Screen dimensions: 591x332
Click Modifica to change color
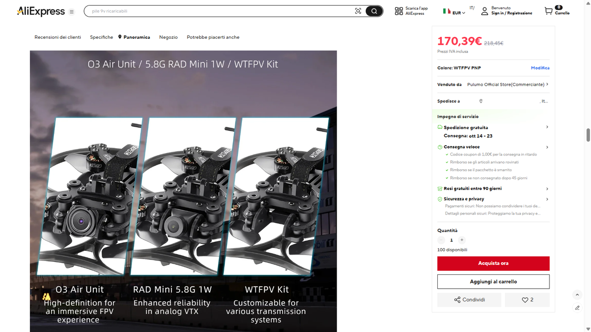pyautogui.click(x=540, y=68)
